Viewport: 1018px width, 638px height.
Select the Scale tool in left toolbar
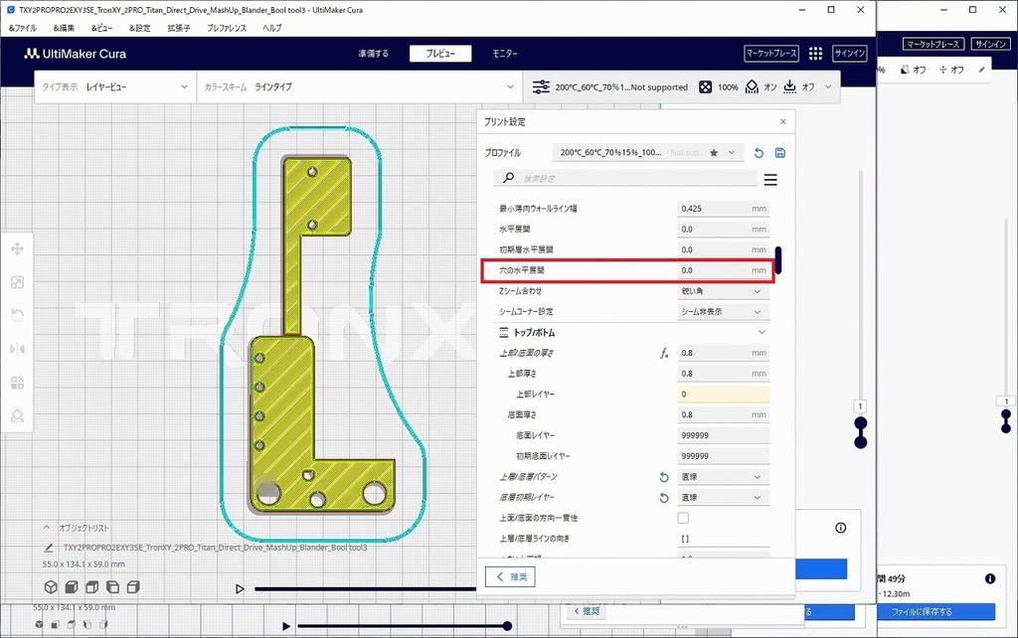[x=18, y=282]
